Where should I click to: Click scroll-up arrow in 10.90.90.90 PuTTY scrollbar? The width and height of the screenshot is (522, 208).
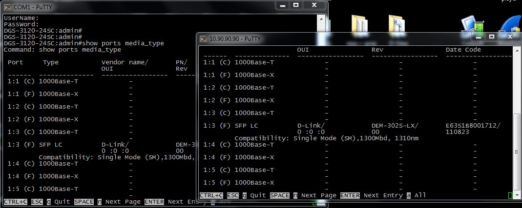click(517, 50)
